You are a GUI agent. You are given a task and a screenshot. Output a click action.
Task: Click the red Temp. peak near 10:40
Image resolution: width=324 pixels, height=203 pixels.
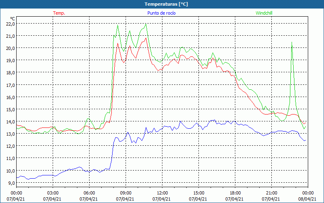pyautogui.click(x=146, y=38)
